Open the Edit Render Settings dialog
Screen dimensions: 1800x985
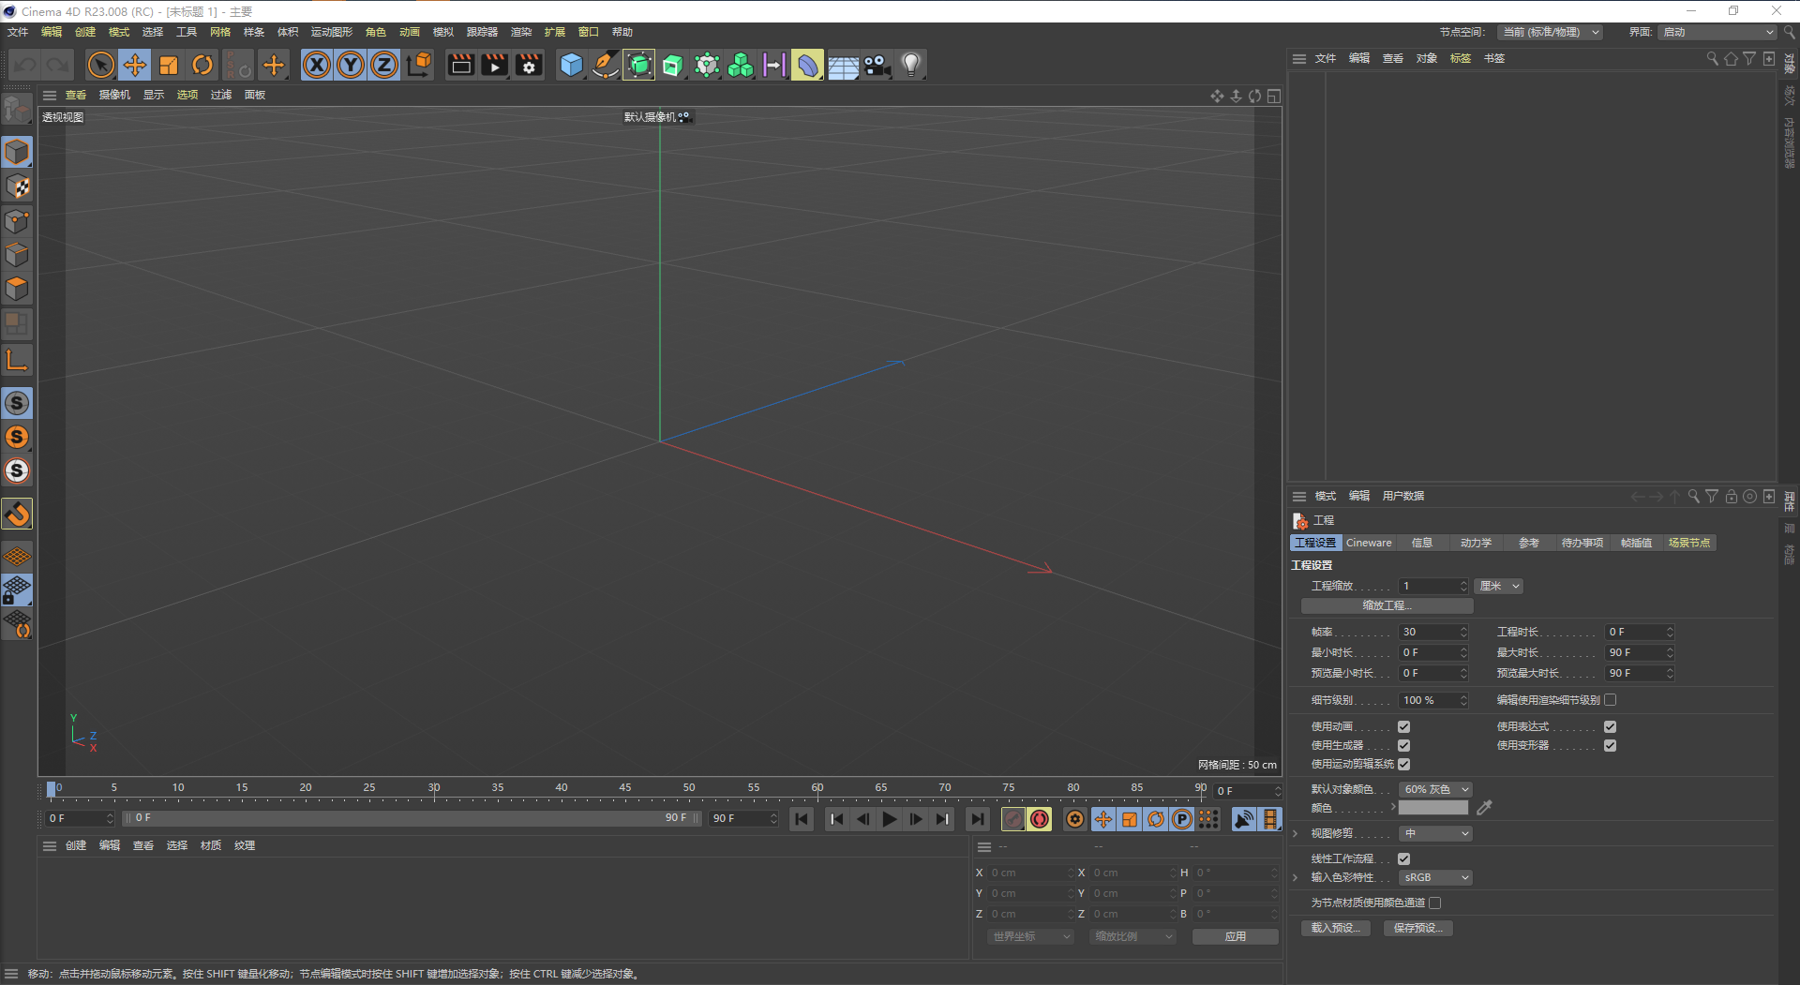point(528,65)
